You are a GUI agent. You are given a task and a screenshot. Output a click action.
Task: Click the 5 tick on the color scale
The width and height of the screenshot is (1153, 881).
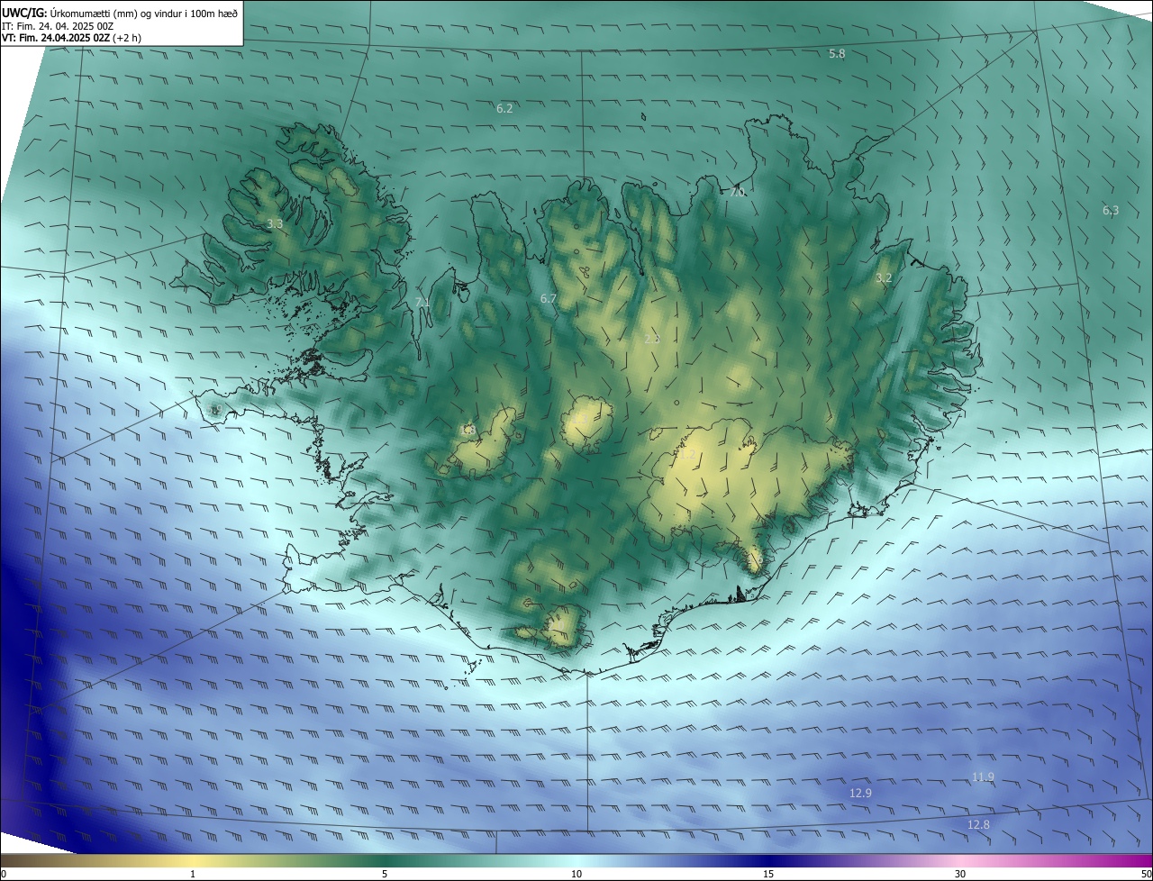click(385, 874)
